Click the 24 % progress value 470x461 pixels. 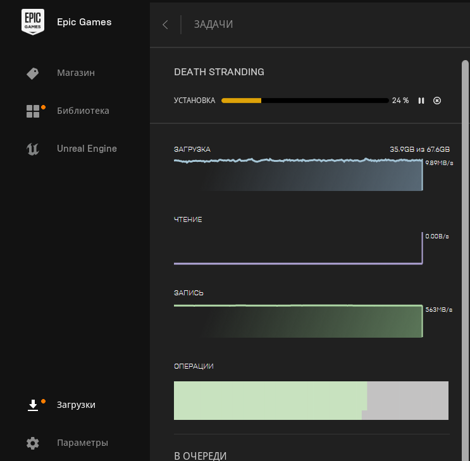tap(400, 101)
